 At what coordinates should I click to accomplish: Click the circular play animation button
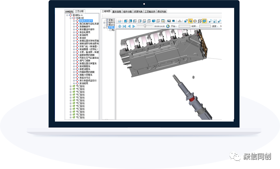120,26
